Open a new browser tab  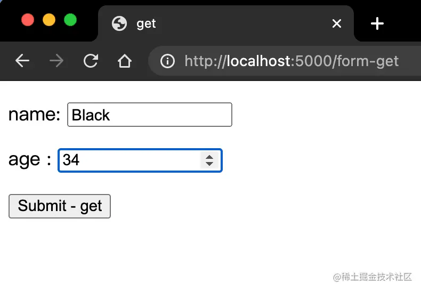pos(377,23)
